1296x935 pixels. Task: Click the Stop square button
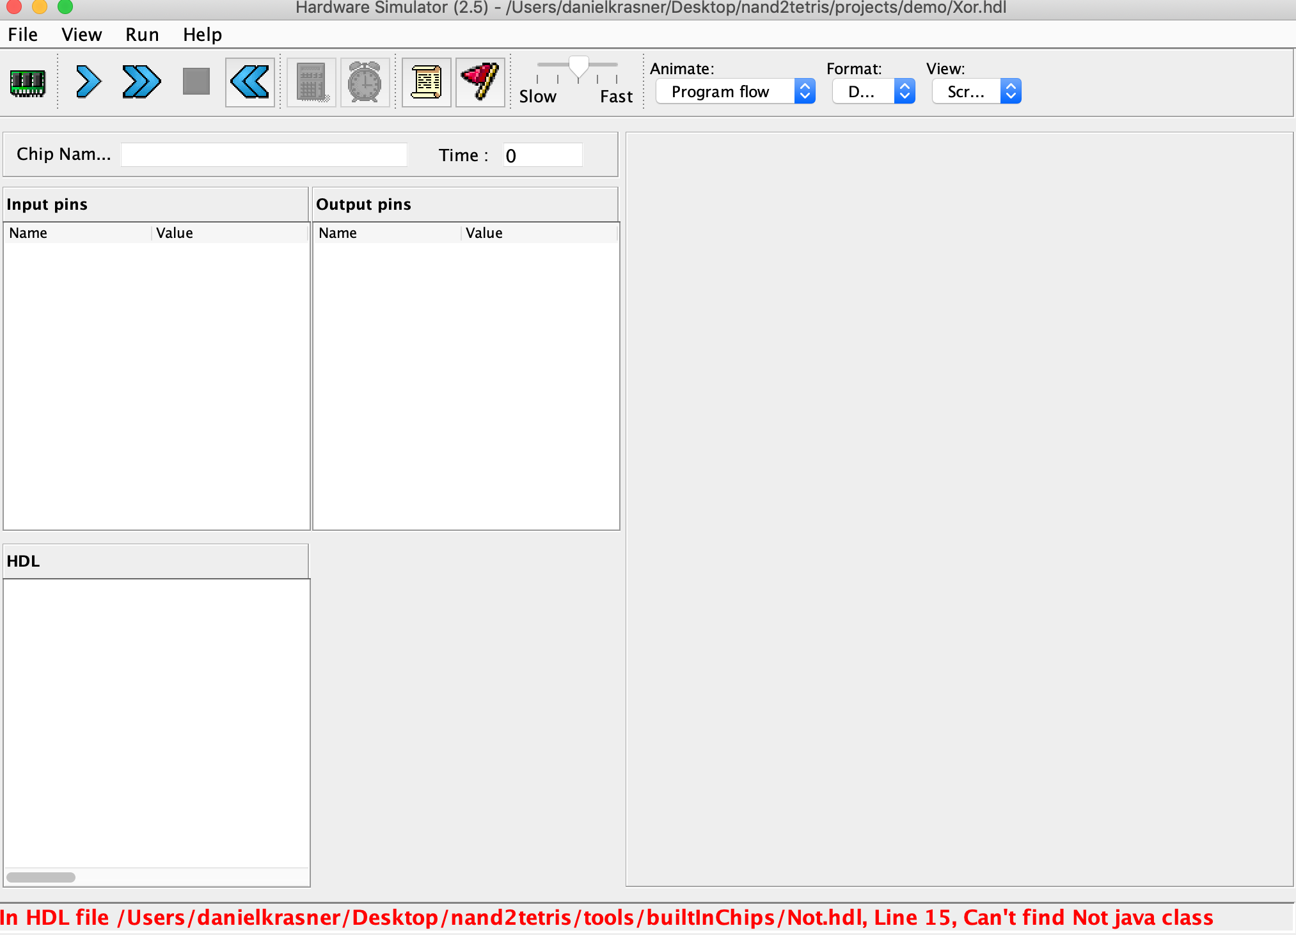click(196, 82)
